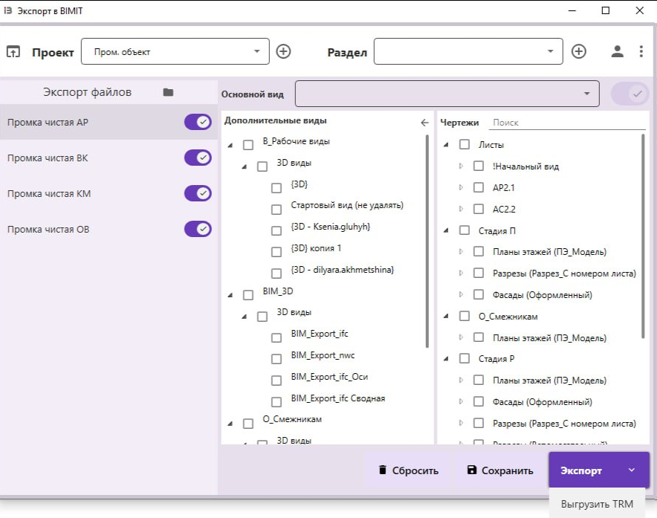Open the Основной вид dropdown
Screen dimensions: 657x518
[447, 94]
